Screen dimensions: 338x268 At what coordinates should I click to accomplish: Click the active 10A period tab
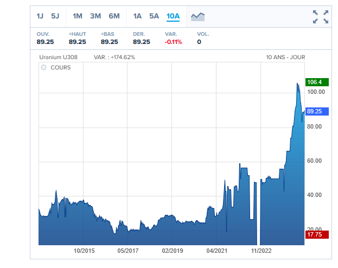click(x=173, y=16)
